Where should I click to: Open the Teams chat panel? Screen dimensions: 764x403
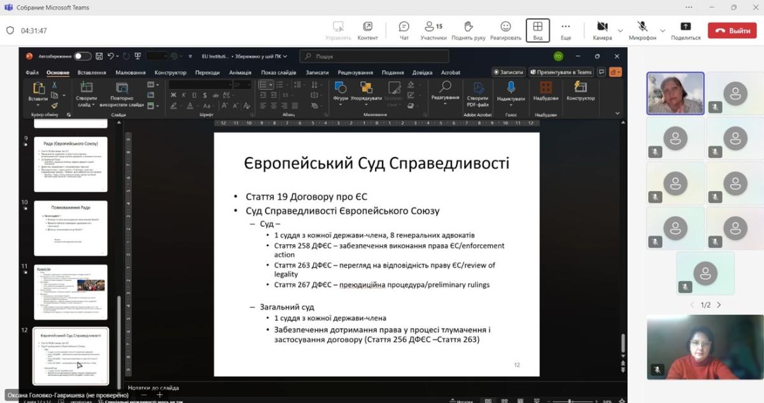(x=404, y=30)
